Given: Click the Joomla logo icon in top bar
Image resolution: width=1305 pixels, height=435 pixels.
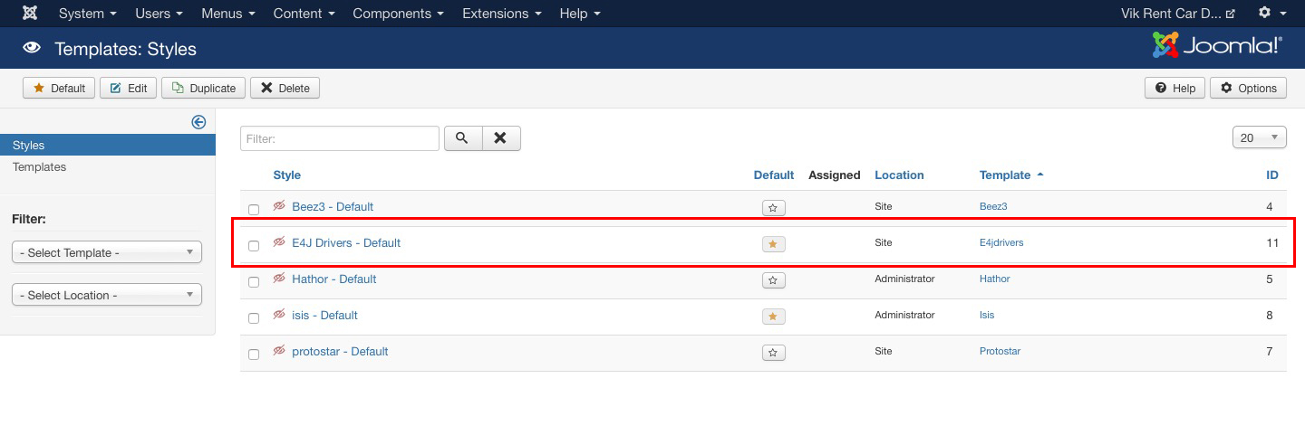Looking at the screenshot, I should click(30, 14).
